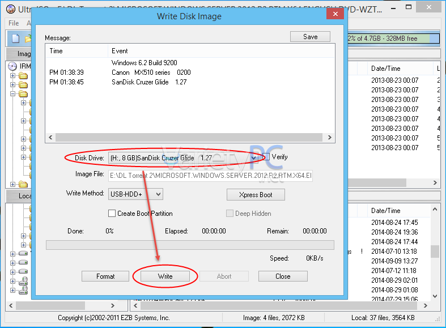The image size is (446, 328).
Task: Click lower local pane scroll up arrow
Action: click(x=435, y=210)
